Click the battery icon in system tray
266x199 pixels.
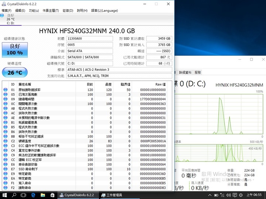click(216, 195)
